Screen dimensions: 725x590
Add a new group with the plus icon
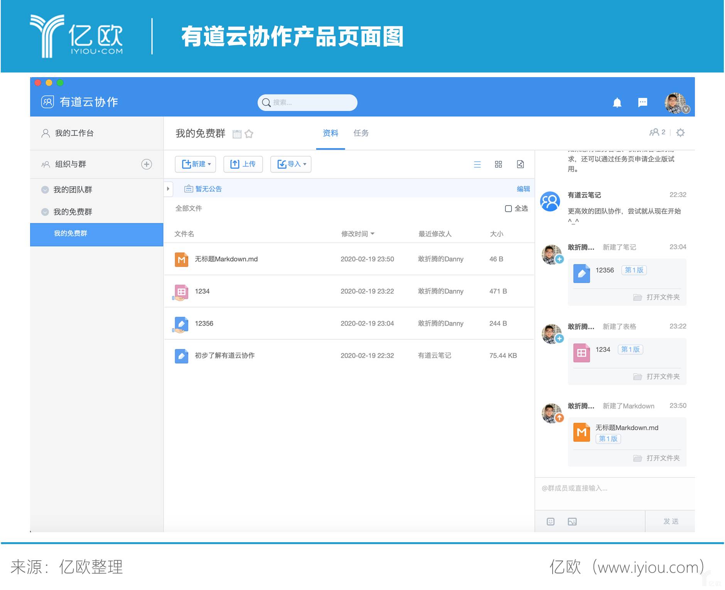[x=147, y=164]
